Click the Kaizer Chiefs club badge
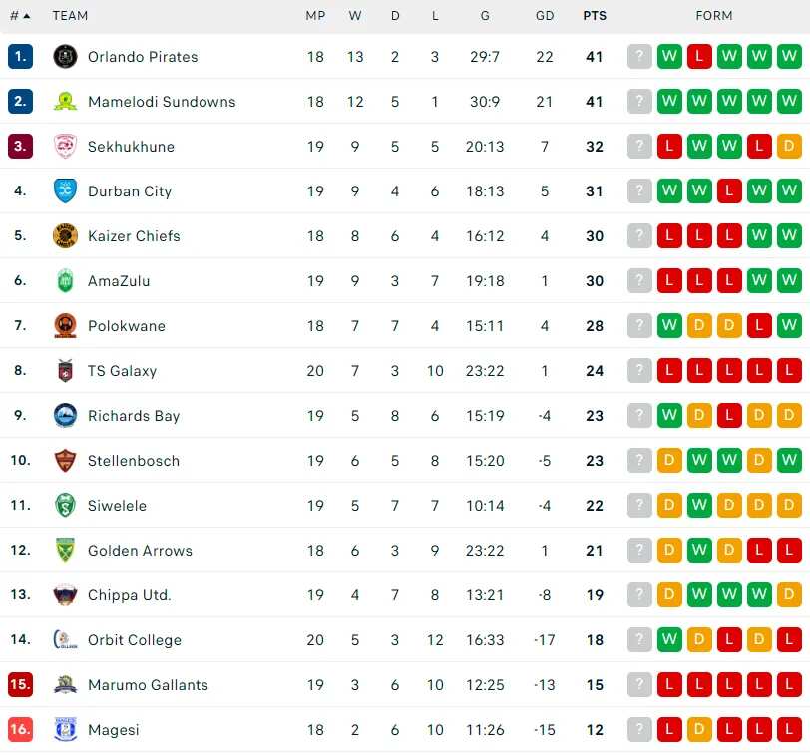This screenshot has width=810, height=755. pos(65,236)
